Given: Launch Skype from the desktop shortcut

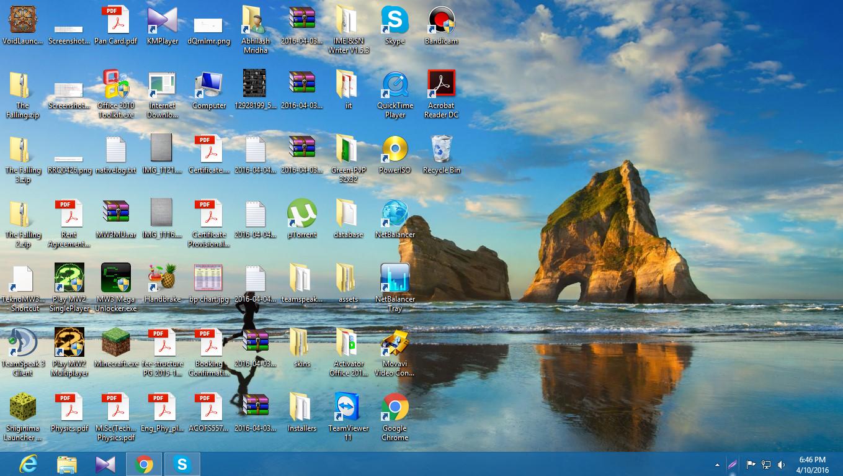Looking at the screenshot, I should (395, 25).
